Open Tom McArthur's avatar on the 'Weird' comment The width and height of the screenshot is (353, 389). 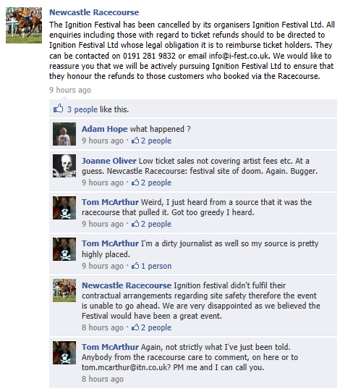(x=64, y=208)
